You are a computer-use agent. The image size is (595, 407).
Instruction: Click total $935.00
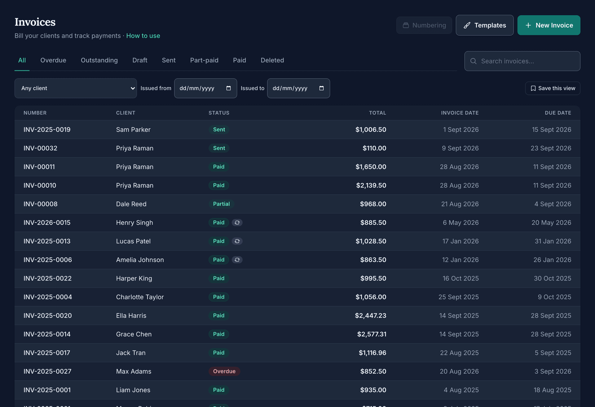(373, 390)
